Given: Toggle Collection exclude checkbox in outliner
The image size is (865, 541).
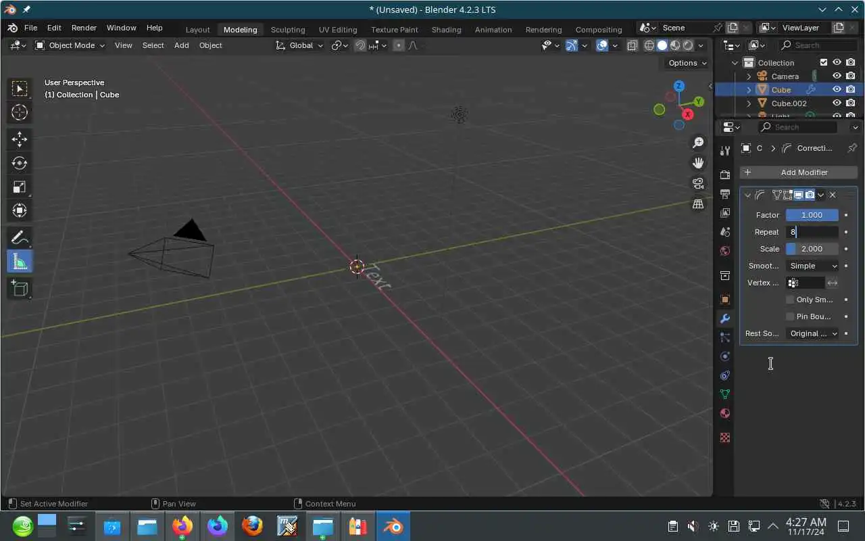Looking at the screenshot, I should [823, 62].
